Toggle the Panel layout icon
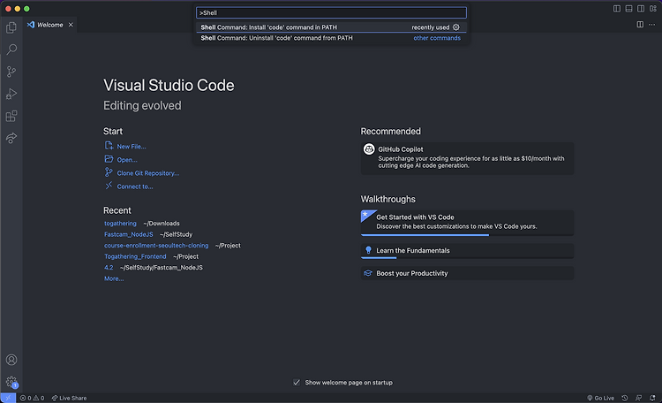This screenshot has width=662, height=403. [x=628, y=9]
